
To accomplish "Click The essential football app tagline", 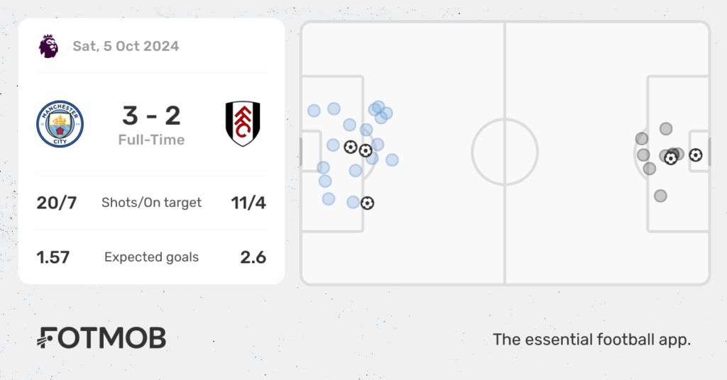I will [591, 340].
